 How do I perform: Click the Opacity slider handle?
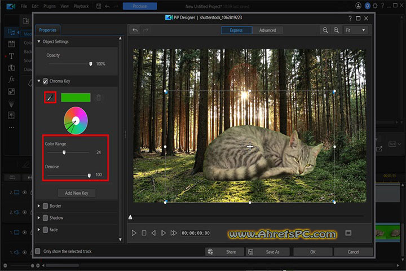(x=91, y=64)
